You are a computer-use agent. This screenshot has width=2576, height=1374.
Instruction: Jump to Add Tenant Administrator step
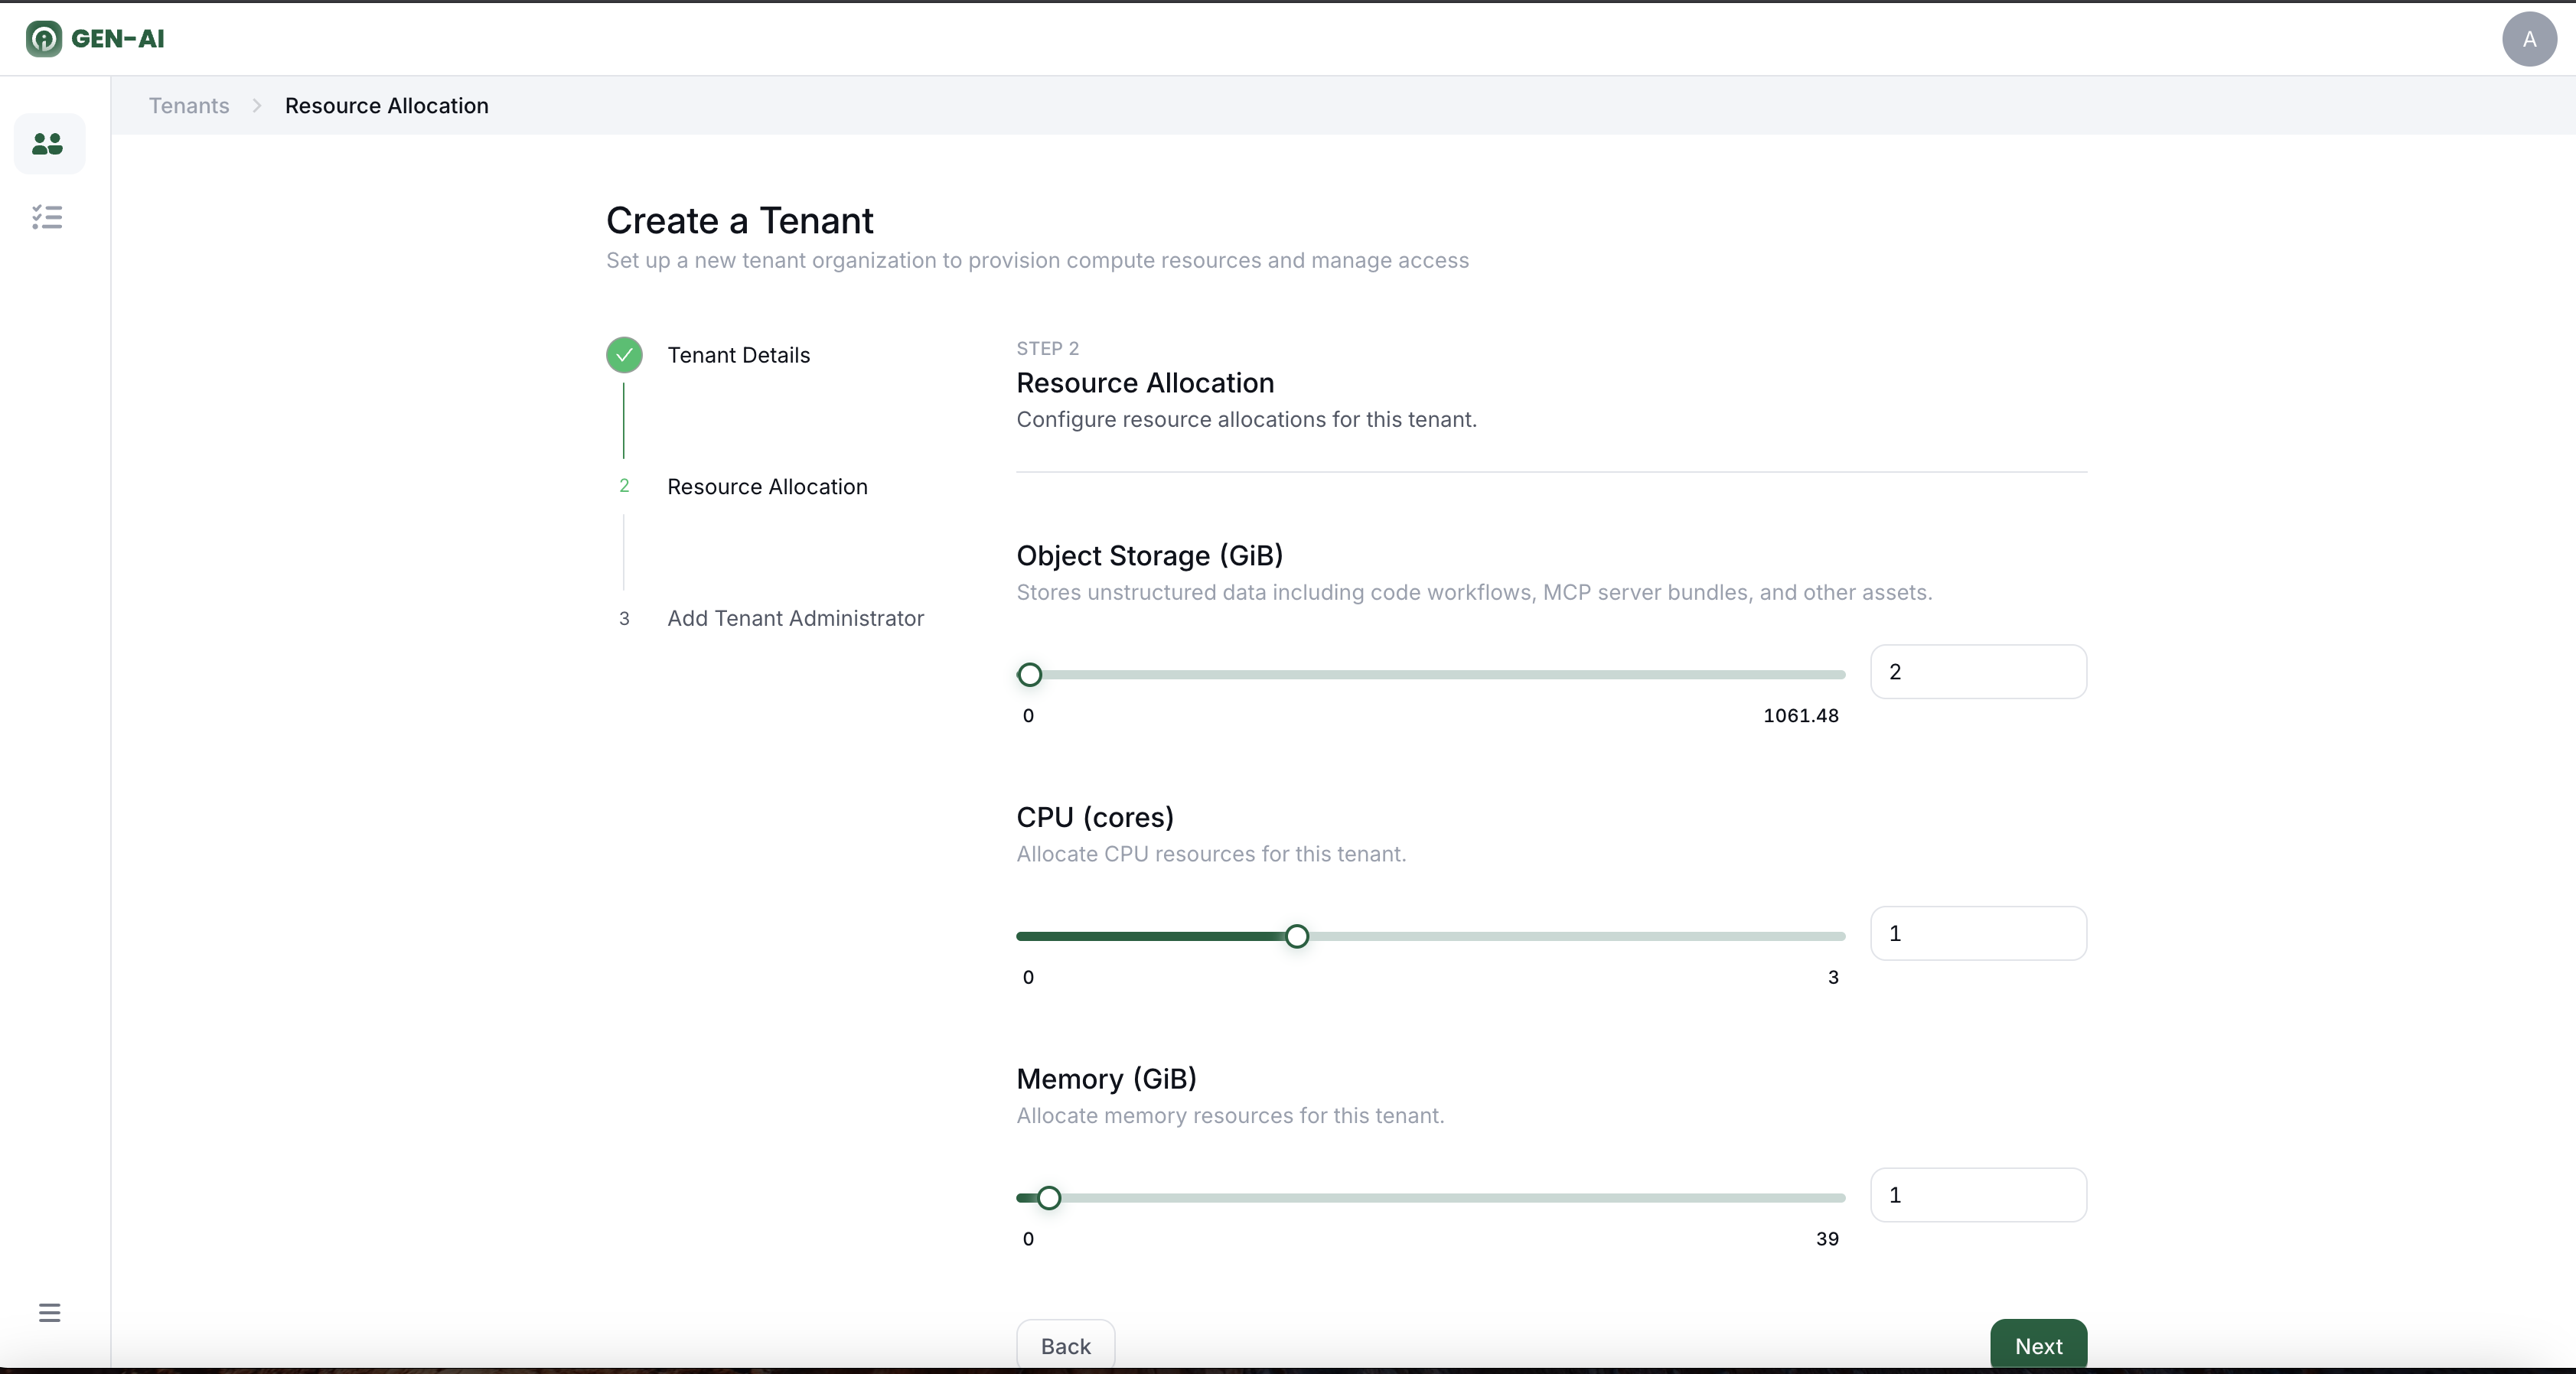tap(795, 618)
